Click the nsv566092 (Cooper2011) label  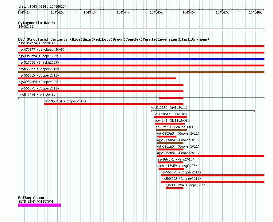(x=181, y=172)
